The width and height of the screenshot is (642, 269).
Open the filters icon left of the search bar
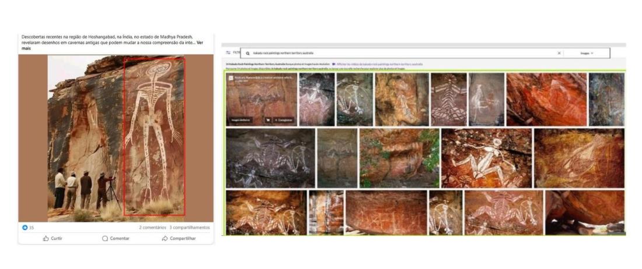point(228,52)
